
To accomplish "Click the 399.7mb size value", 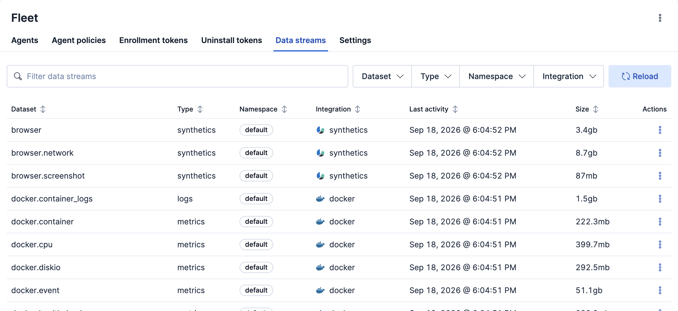I will tap(593, 244).
